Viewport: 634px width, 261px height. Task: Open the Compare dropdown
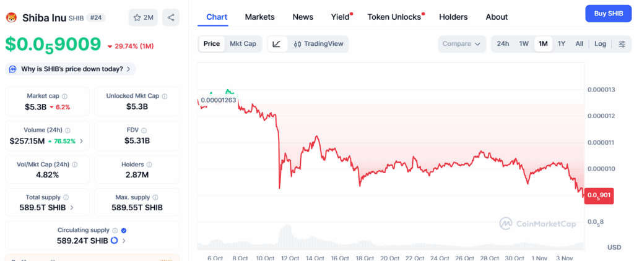point(463,44)
